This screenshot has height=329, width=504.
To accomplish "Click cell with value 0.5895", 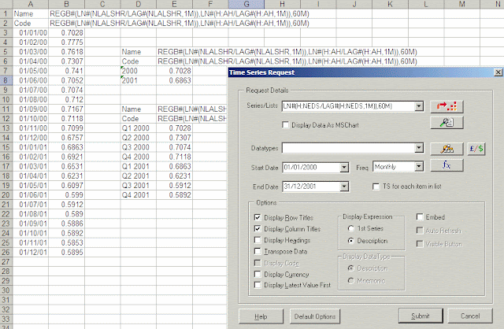I will point(66,253).
